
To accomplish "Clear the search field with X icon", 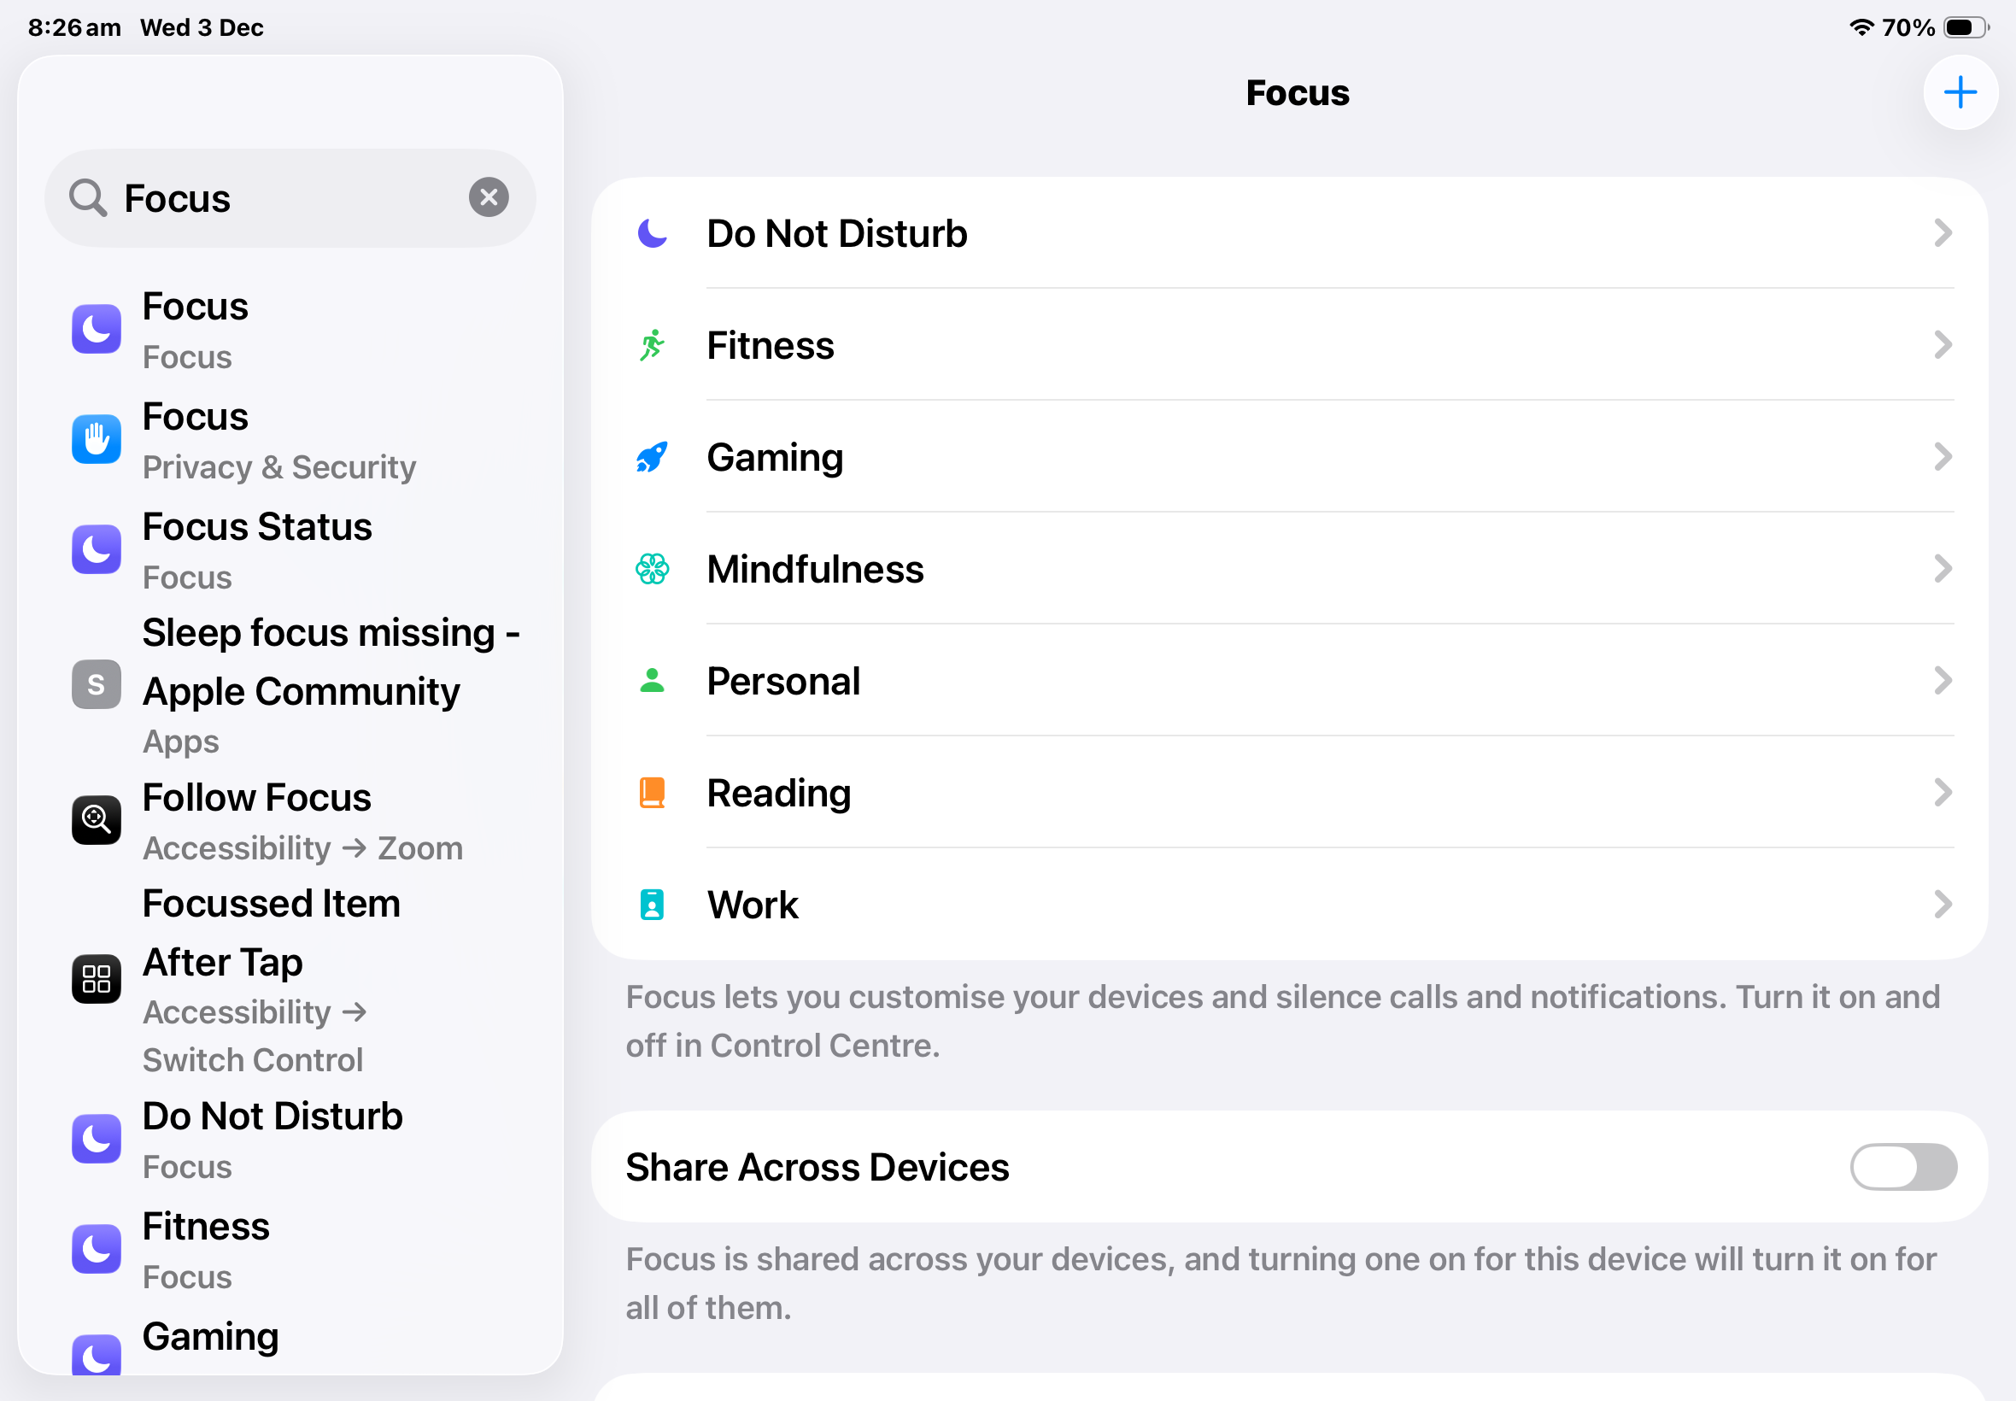I will pyautogui.click(x=489, y=197).
